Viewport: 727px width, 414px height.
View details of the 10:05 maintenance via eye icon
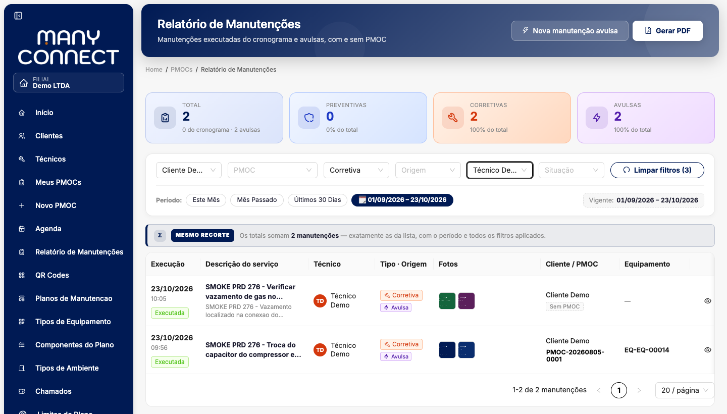point(708,301)
